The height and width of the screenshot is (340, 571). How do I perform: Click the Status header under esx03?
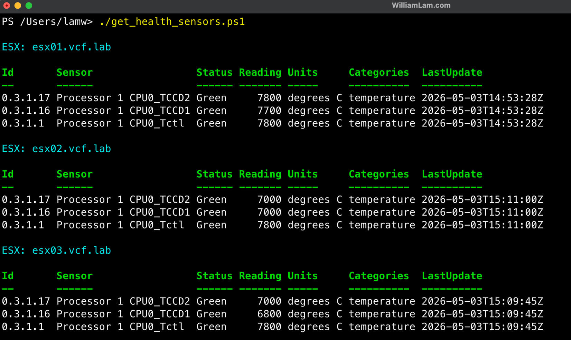coord(214,276)
